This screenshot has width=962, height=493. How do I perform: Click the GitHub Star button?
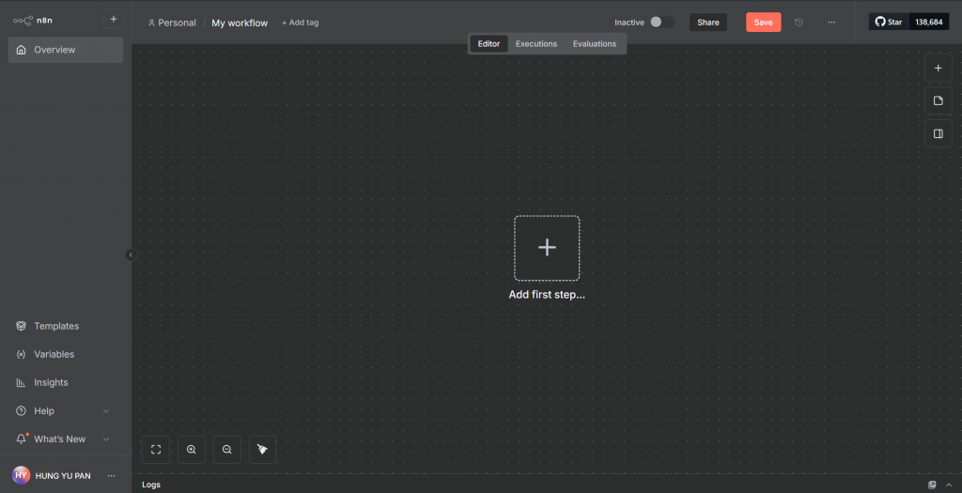click(889, 22)
